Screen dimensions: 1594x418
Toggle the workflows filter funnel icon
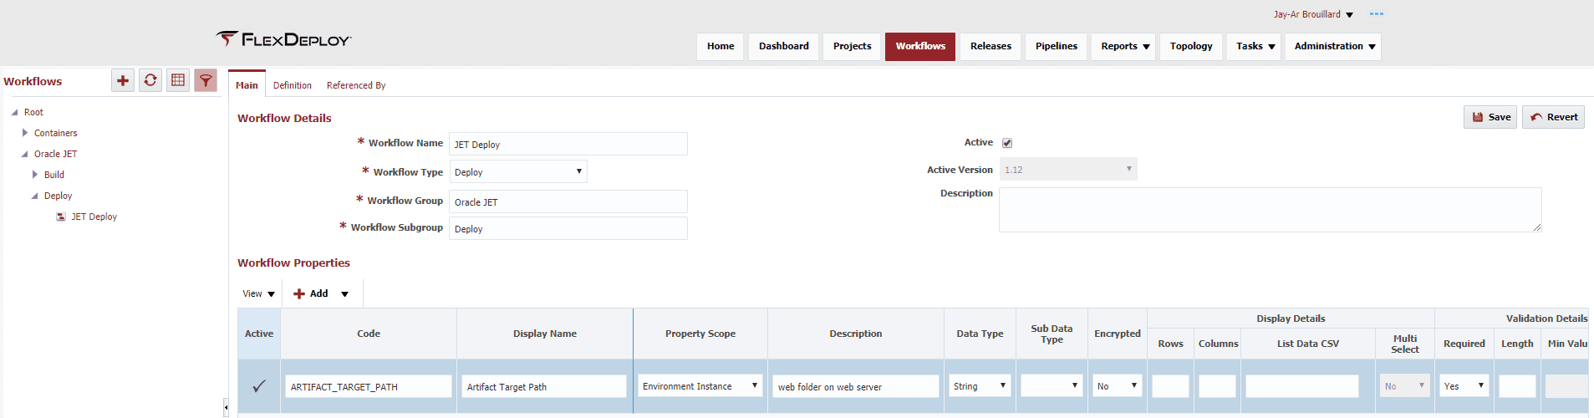[x=206, y=80]
